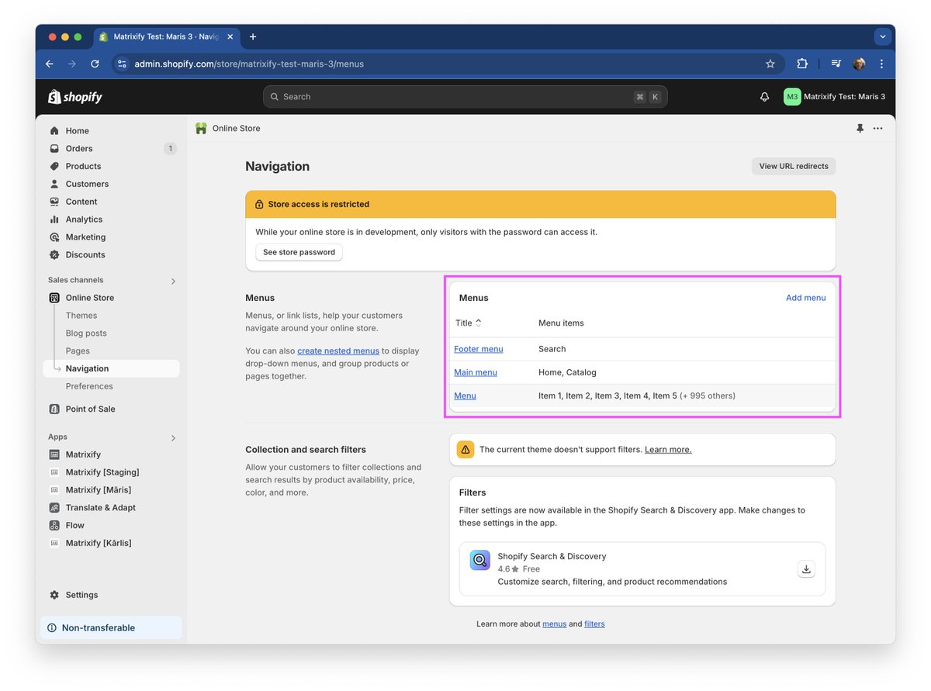Click the Settings gear icon
The width and height of the screenshot is (931, 691).
pyautogui.click(x=54, y=595)
